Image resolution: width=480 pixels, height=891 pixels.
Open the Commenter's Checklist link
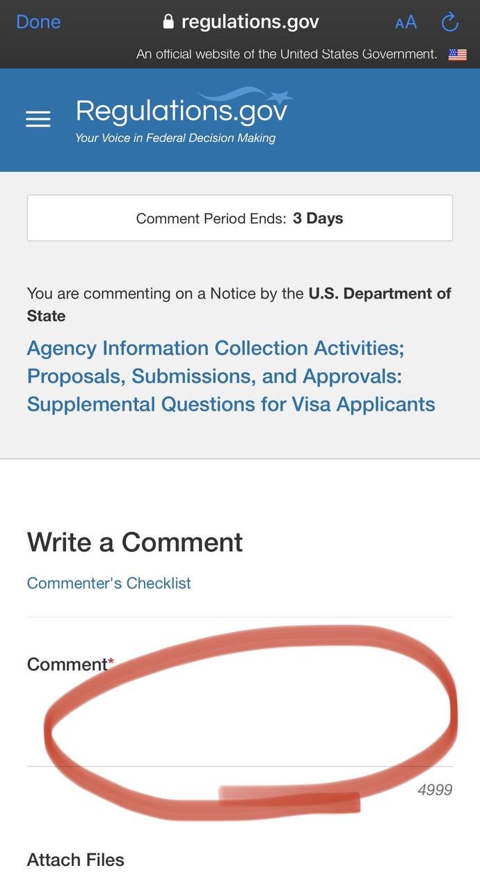point(109,583)
